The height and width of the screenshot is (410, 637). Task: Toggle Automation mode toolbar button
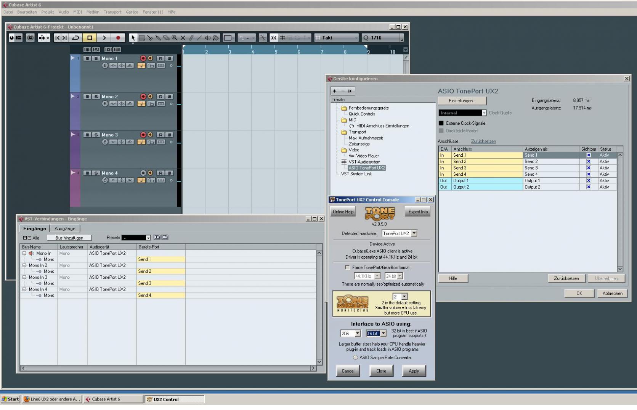246,38
